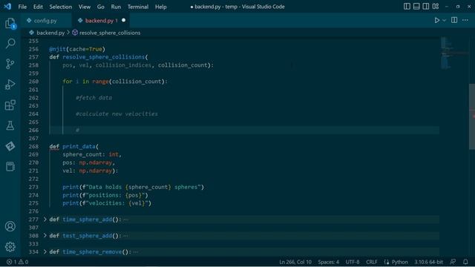
Task: Click on the #calculate new velocities comment
Action: click(x=117, y=113)
